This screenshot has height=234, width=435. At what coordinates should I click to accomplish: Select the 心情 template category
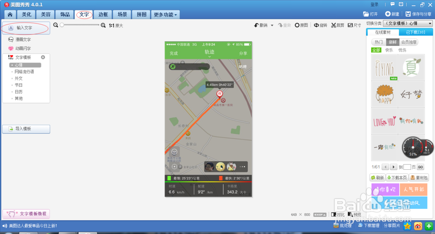(x=25, y=65)
